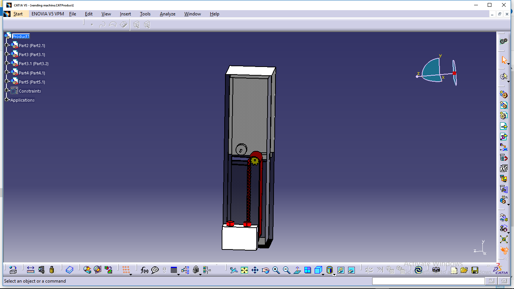This screenshot has height=289, width=514.
Task: Open the Measure Item tool
Action: tap(41, 270)
